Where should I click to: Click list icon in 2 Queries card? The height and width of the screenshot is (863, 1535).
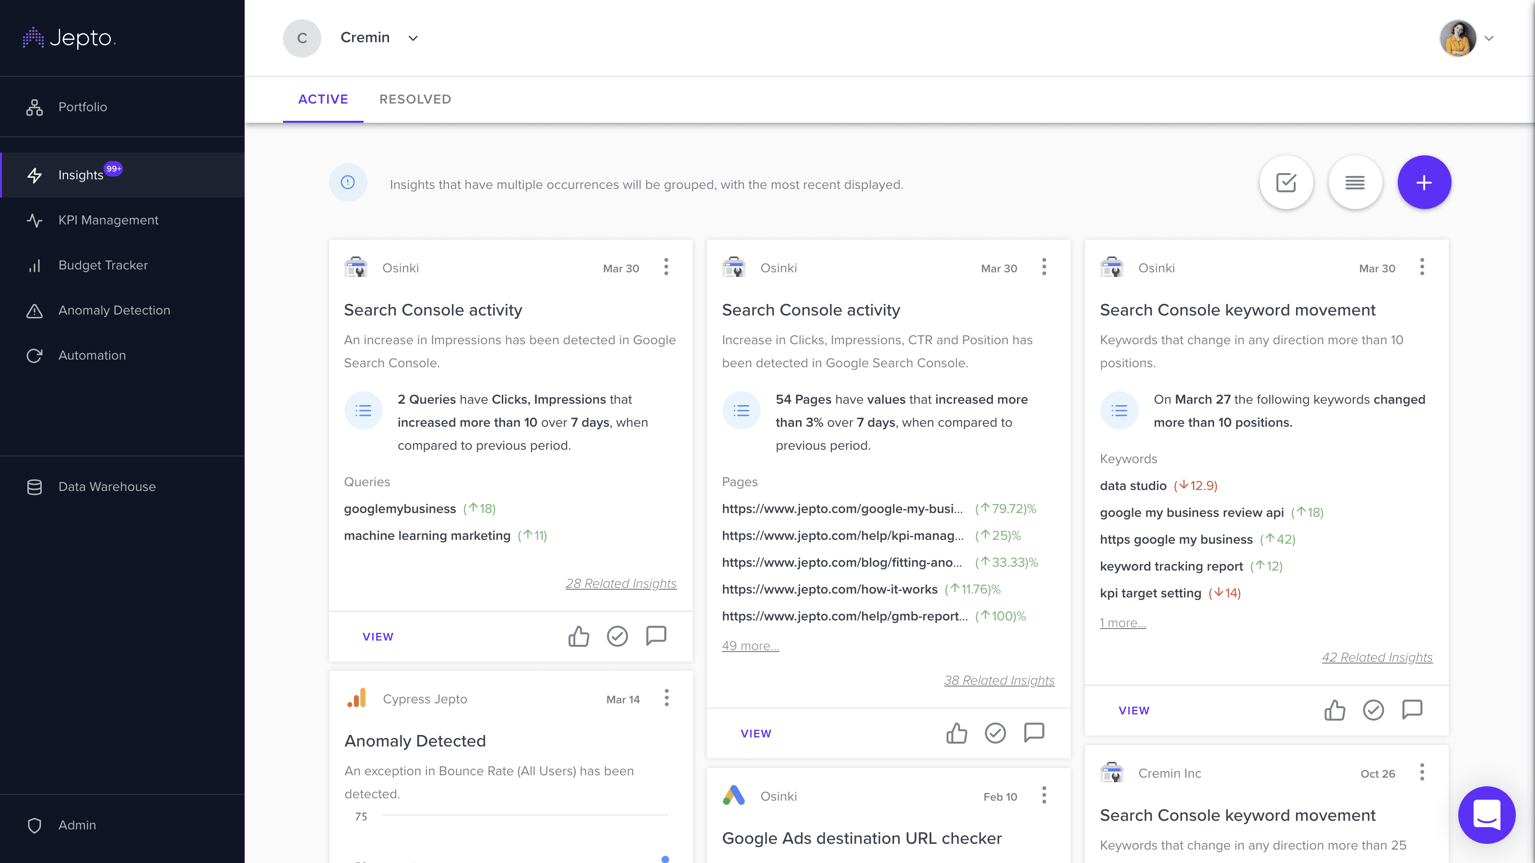pyautogui.click(x=364, y=410)
